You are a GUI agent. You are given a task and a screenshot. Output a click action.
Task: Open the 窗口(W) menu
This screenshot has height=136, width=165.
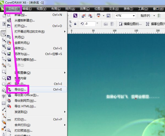pyautogui.click(x=158, y=9)
